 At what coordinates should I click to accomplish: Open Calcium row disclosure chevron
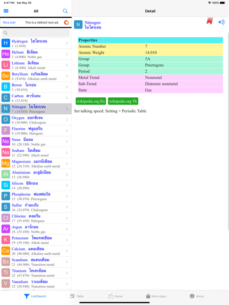coord(67,251)
